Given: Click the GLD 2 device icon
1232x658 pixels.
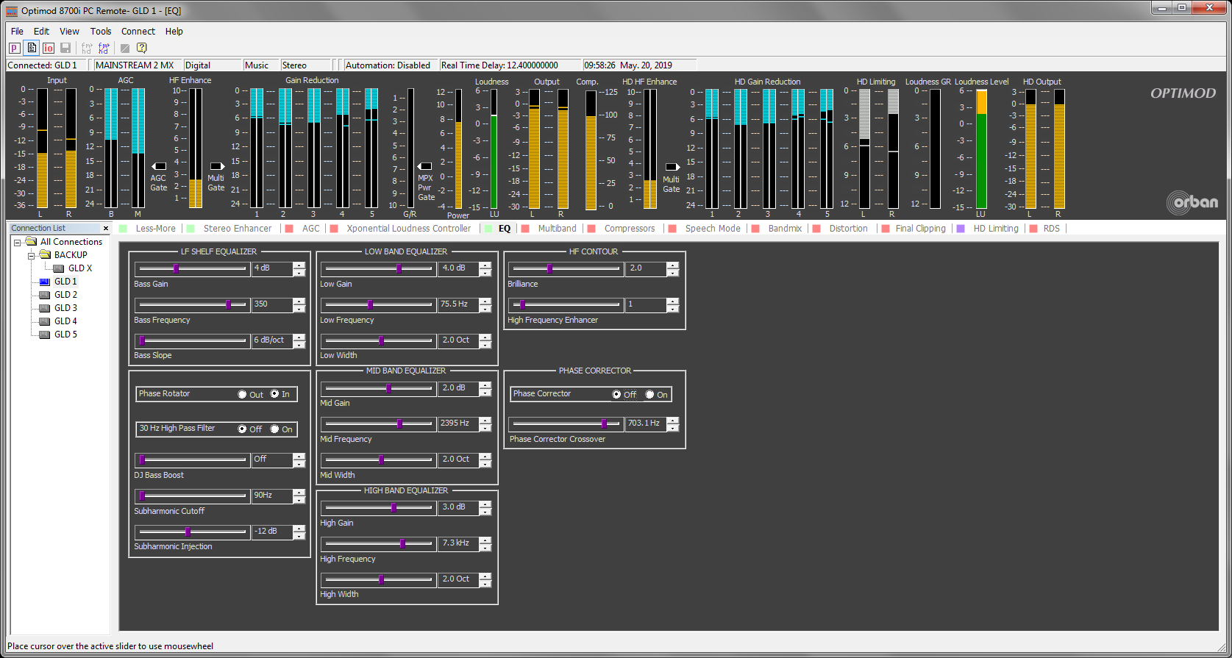Looking at the screenshot, I should click(x=45, y=295).
